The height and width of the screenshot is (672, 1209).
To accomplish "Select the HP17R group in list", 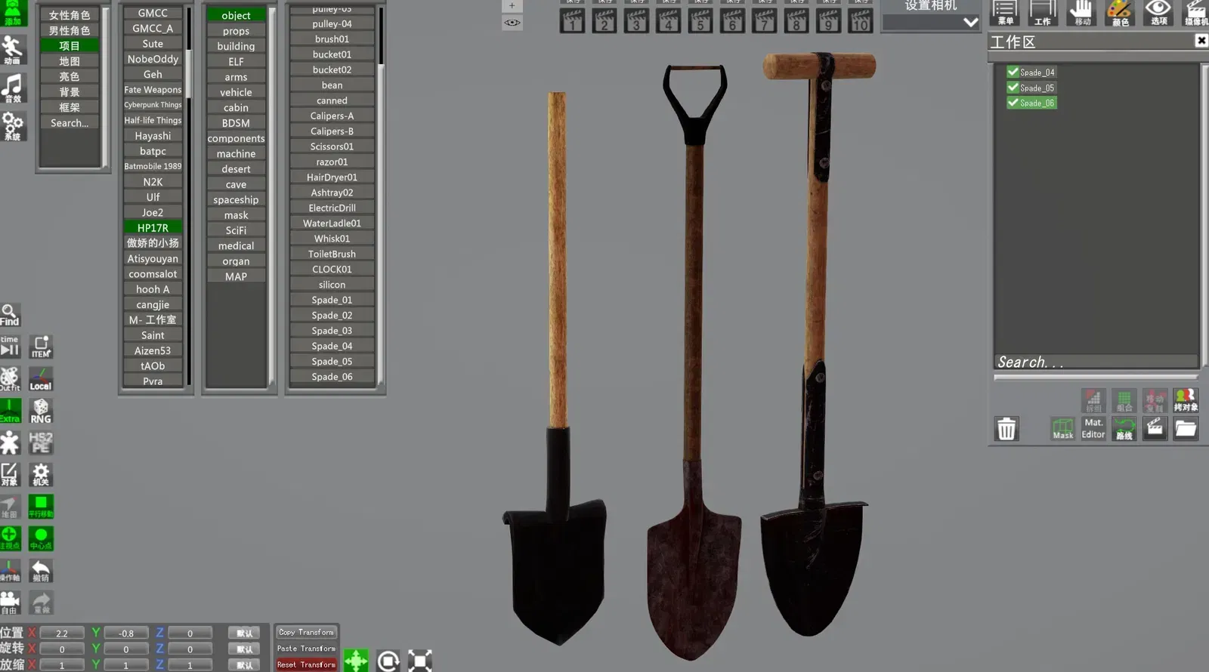I will click(153, 228).
